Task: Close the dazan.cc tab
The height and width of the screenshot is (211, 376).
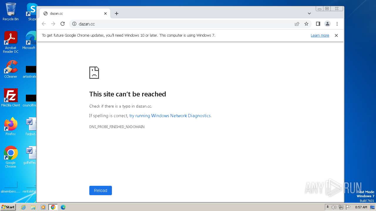Action: pos(105,13)
